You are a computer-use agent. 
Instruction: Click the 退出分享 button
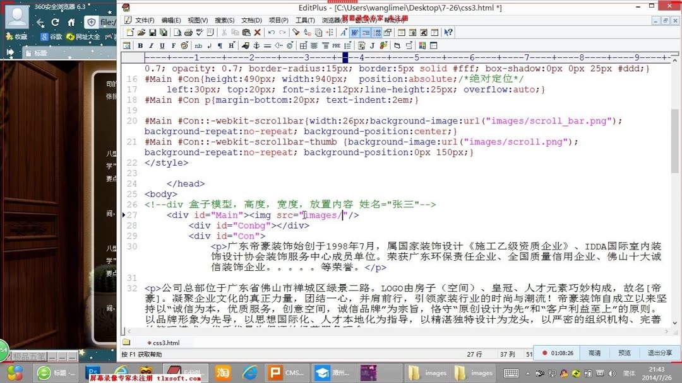[659, 353]
